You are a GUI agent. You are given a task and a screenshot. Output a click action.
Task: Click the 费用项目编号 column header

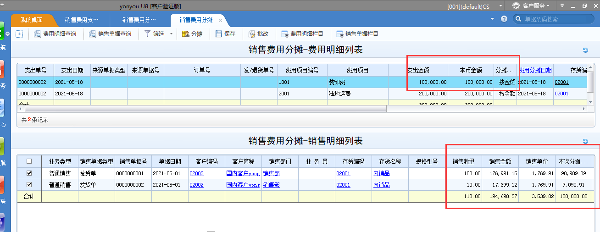[302, 70]
